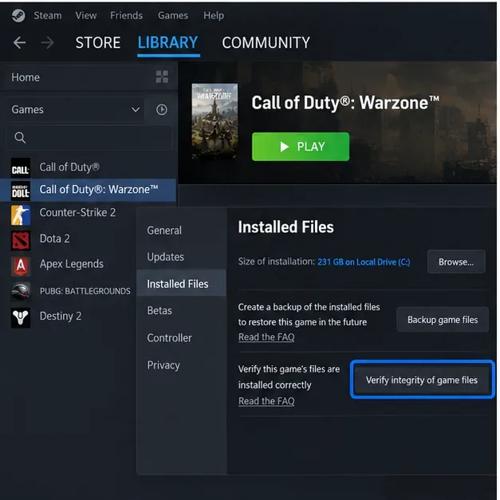Focus the library search field
Screen dimensions: 500x500
click(x=89, y=138)
